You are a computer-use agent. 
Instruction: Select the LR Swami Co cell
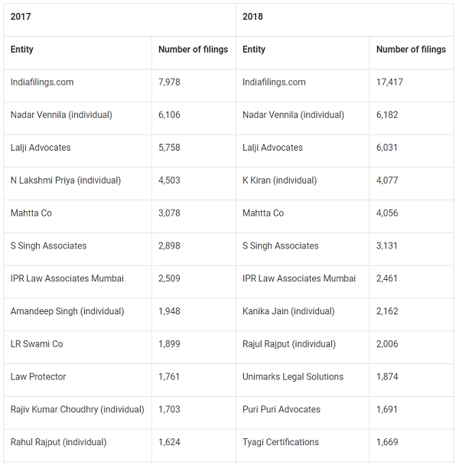click(x=37, y=344)
